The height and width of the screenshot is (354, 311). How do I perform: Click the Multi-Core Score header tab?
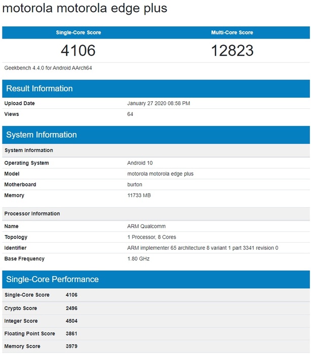click(232, 32)
